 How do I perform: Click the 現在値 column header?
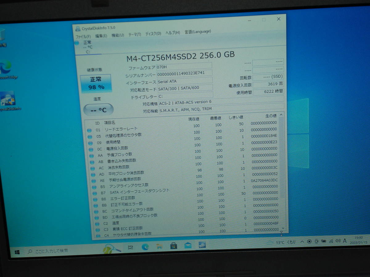(x=194, y=119)
